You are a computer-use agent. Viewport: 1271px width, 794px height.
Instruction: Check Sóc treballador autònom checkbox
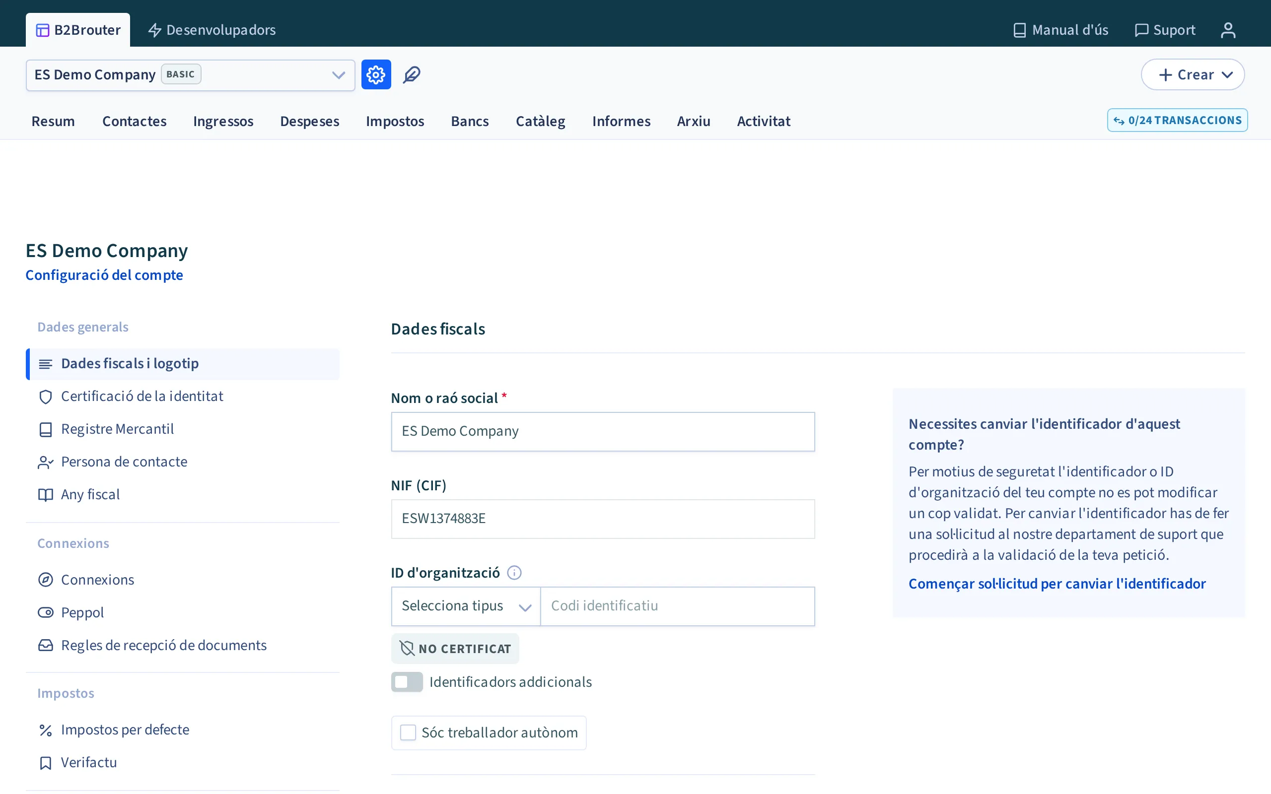tap(408, 732)
